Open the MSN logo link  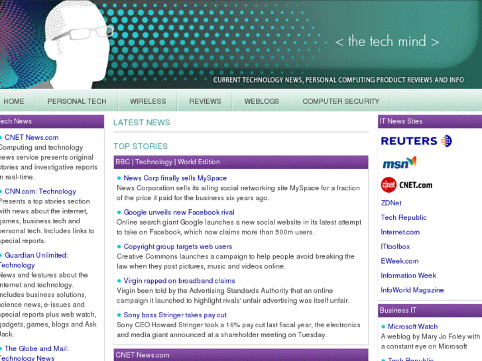[399, 163]
